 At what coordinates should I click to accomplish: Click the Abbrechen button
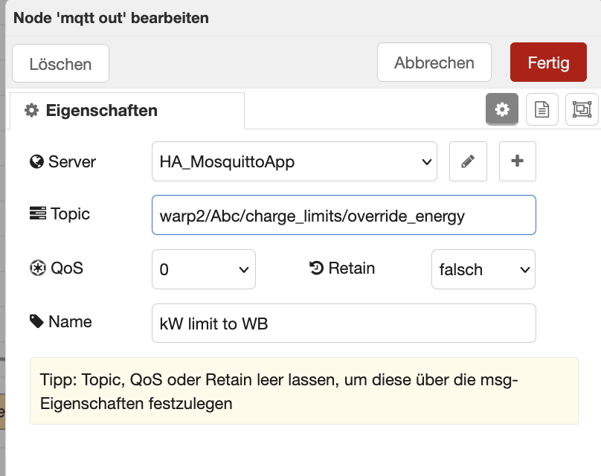434,62
